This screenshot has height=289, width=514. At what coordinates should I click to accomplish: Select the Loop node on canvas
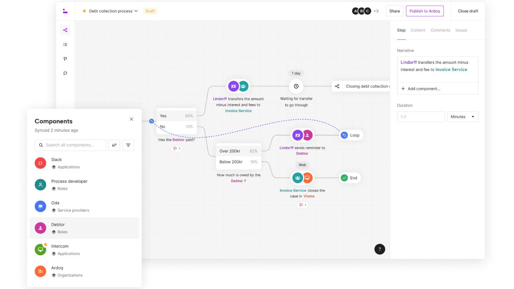click(x=351, y=135)
